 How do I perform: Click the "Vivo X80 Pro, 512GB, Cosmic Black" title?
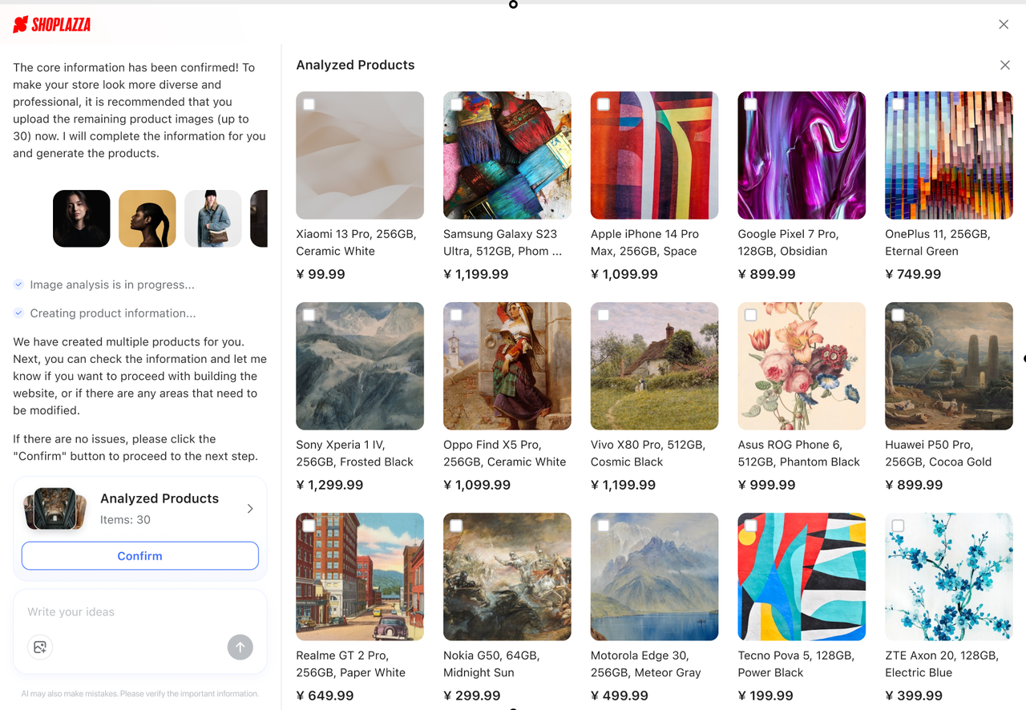pyautogui.click(x=648, y=454)
